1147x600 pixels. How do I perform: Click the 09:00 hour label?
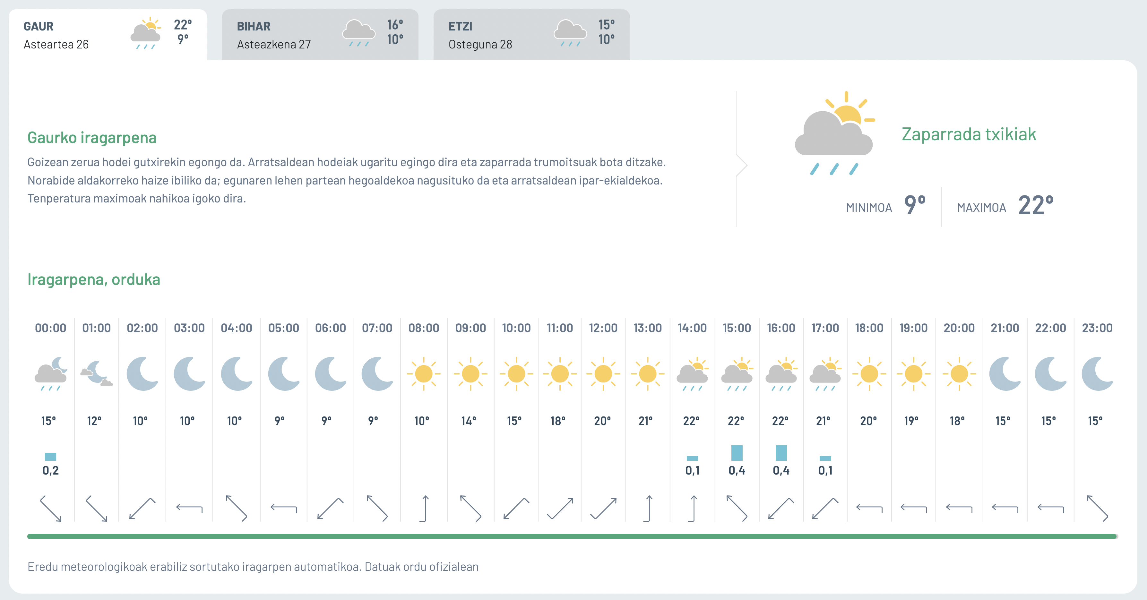(x=471, y=328)
